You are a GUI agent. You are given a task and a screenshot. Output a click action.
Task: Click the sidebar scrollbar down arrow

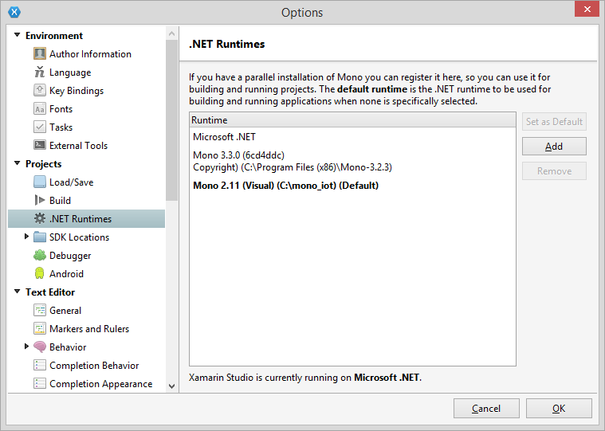[x=172, y=386]
